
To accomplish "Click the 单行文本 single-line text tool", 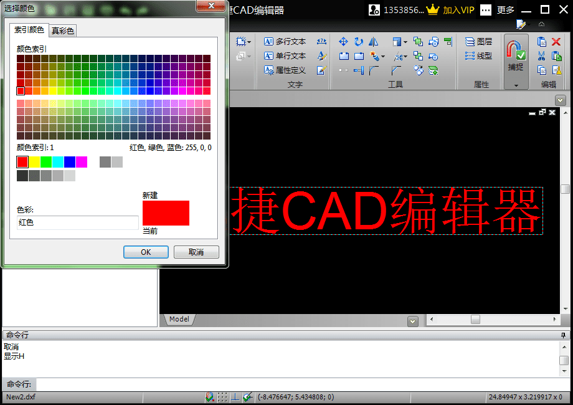I will (285, 56).
